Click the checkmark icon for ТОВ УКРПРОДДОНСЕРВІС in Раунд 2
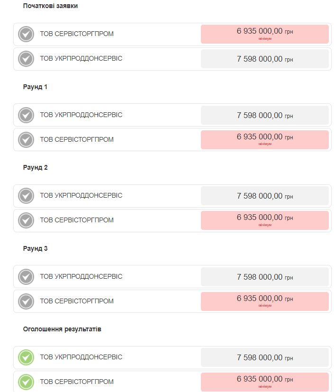This screenshot has height=392, width=334. tap(26, 195)
